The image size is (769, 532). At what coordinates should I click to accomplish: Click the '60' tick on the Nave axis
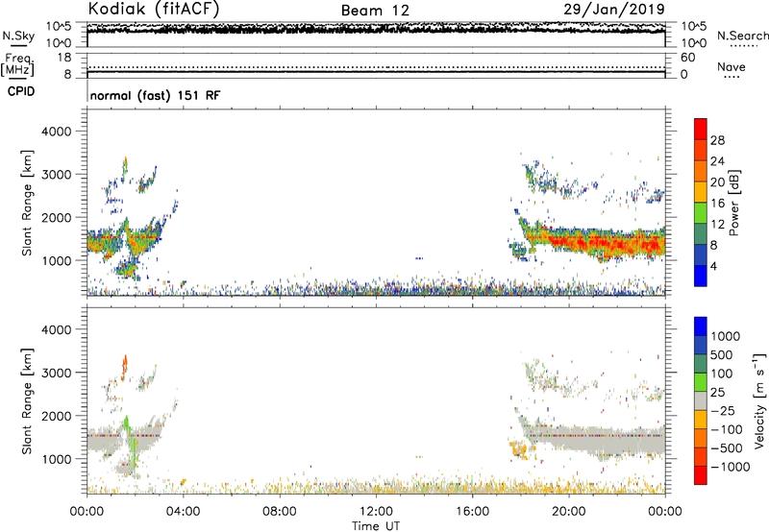687,58
